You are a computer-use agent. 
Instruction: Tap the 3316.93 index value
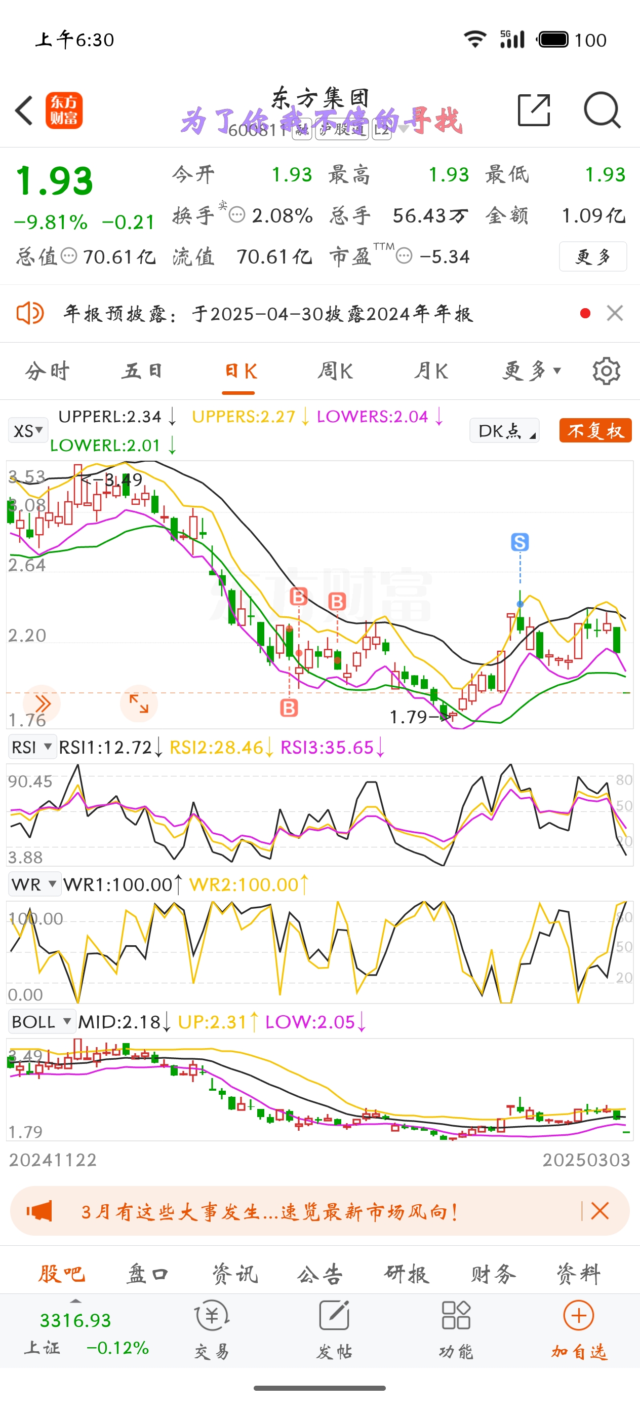click(x=75, y=1321)
